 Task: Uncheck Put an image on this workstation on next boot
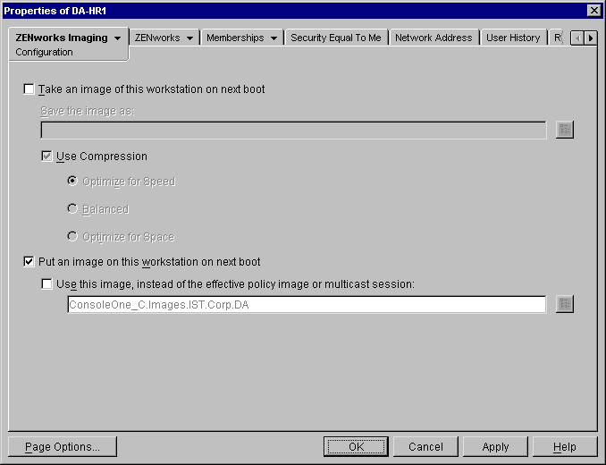[x=29, y=262]
